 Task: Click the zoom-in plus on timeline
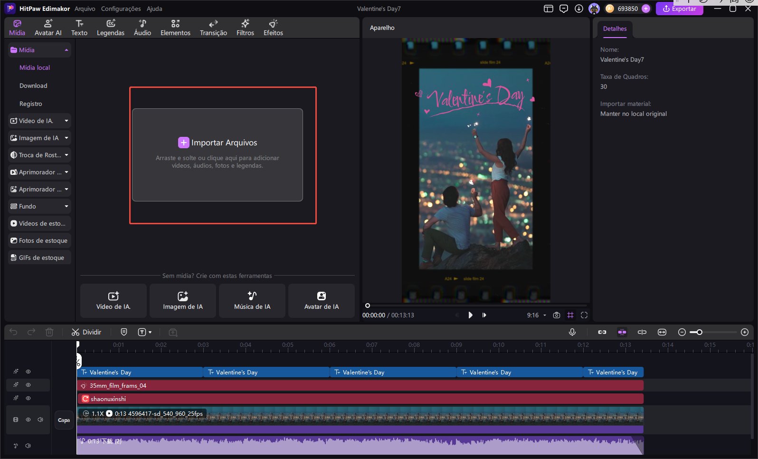(x=745, y=332)
